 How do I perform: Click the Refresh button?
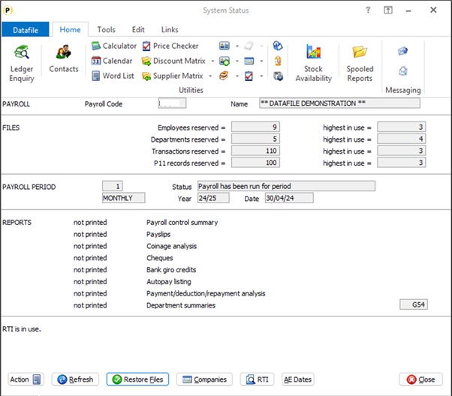75,379
